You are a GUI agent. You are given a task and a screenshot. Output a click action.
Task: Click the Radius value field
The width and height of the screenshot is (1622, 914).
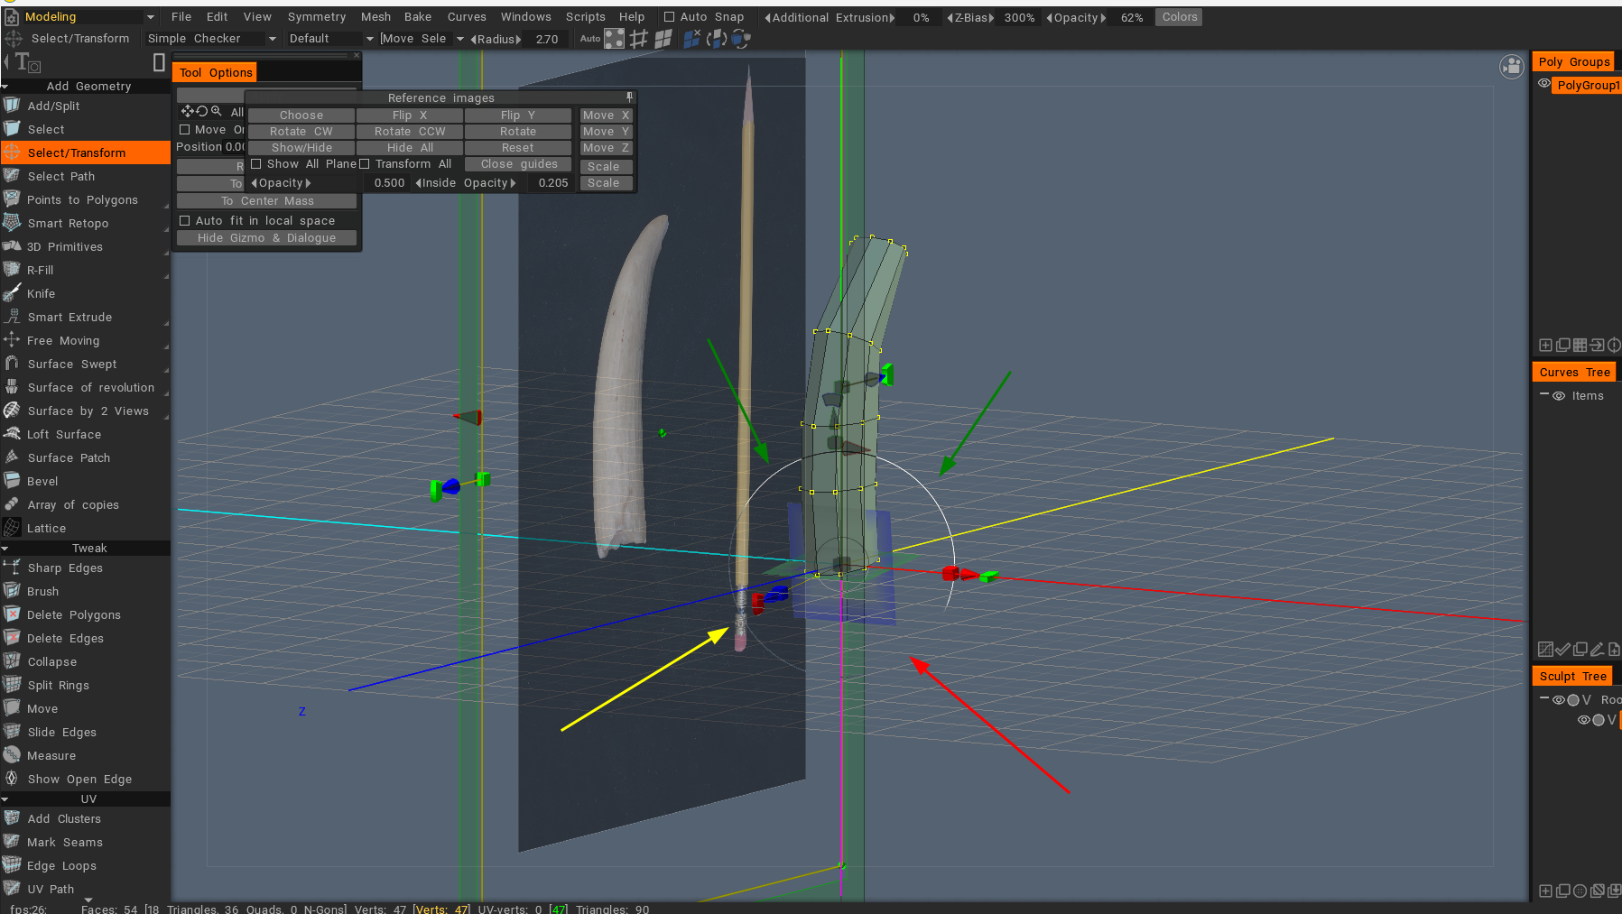coord(545,39)
